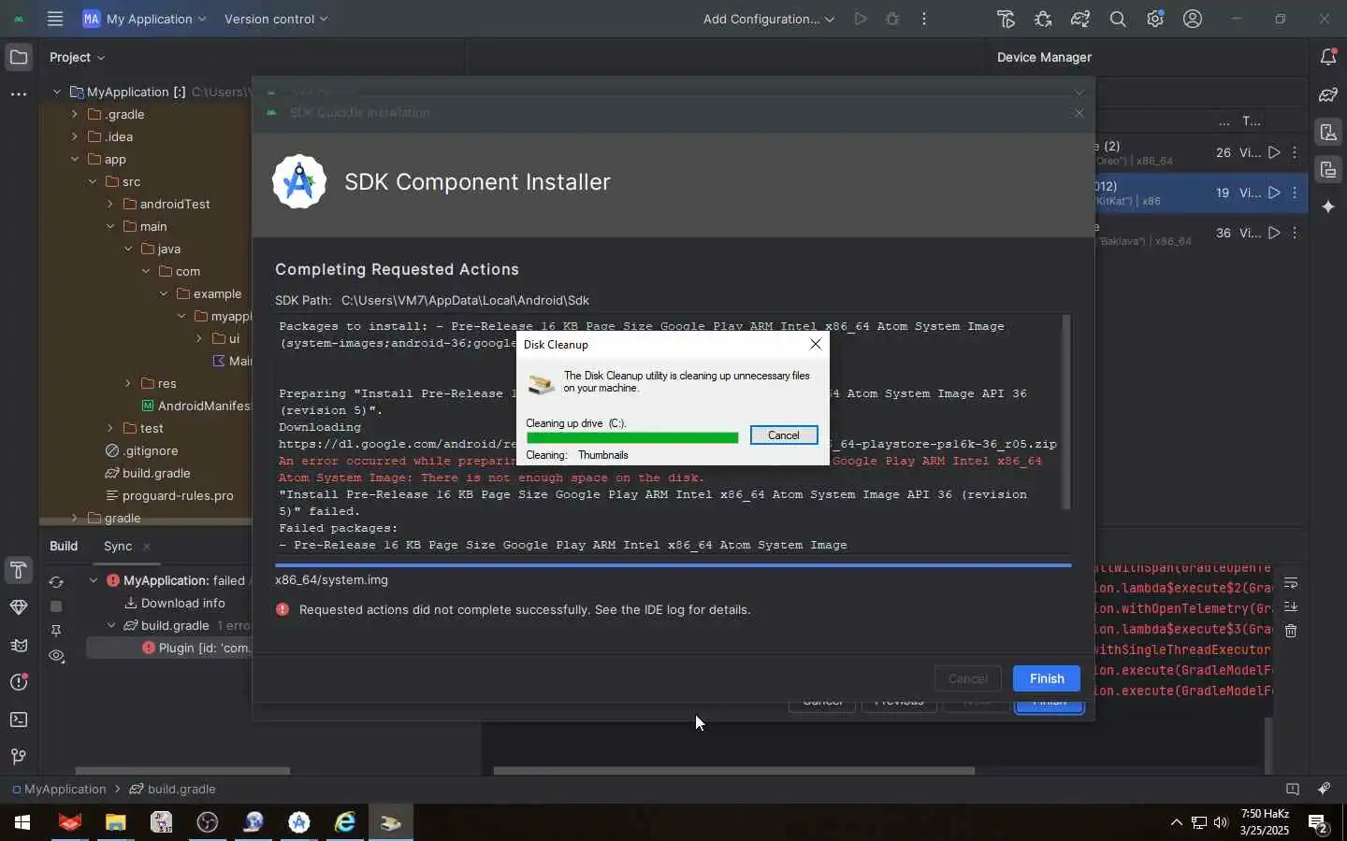The image size is (1347, 841).
Task: Close the Disk Cleanup dialog
Action: pyautogui.click(x=815, y=344)
